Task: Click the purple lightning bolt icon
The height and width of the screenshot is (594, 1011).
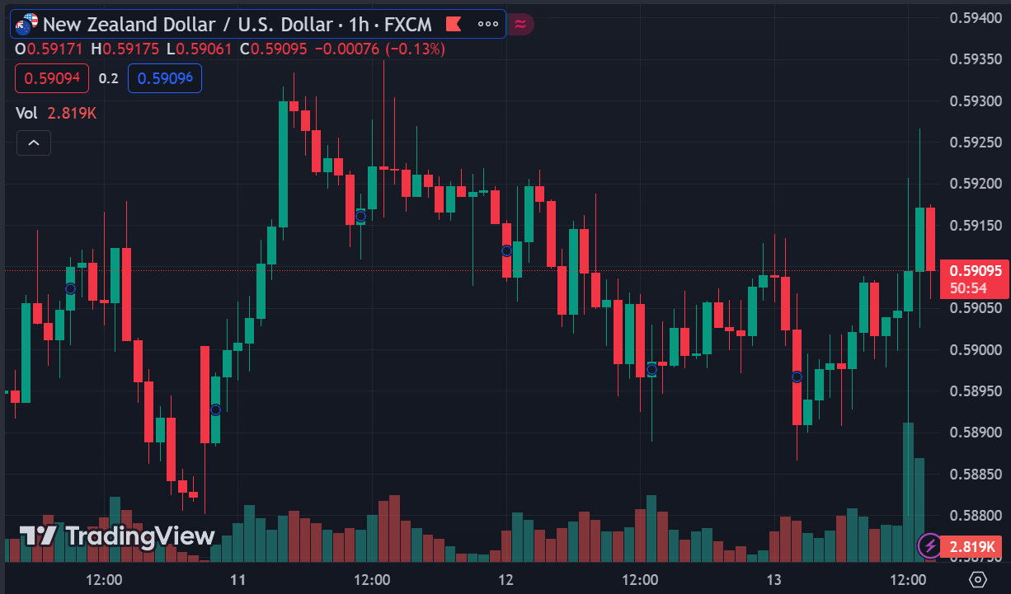Action: click(930, 545)
